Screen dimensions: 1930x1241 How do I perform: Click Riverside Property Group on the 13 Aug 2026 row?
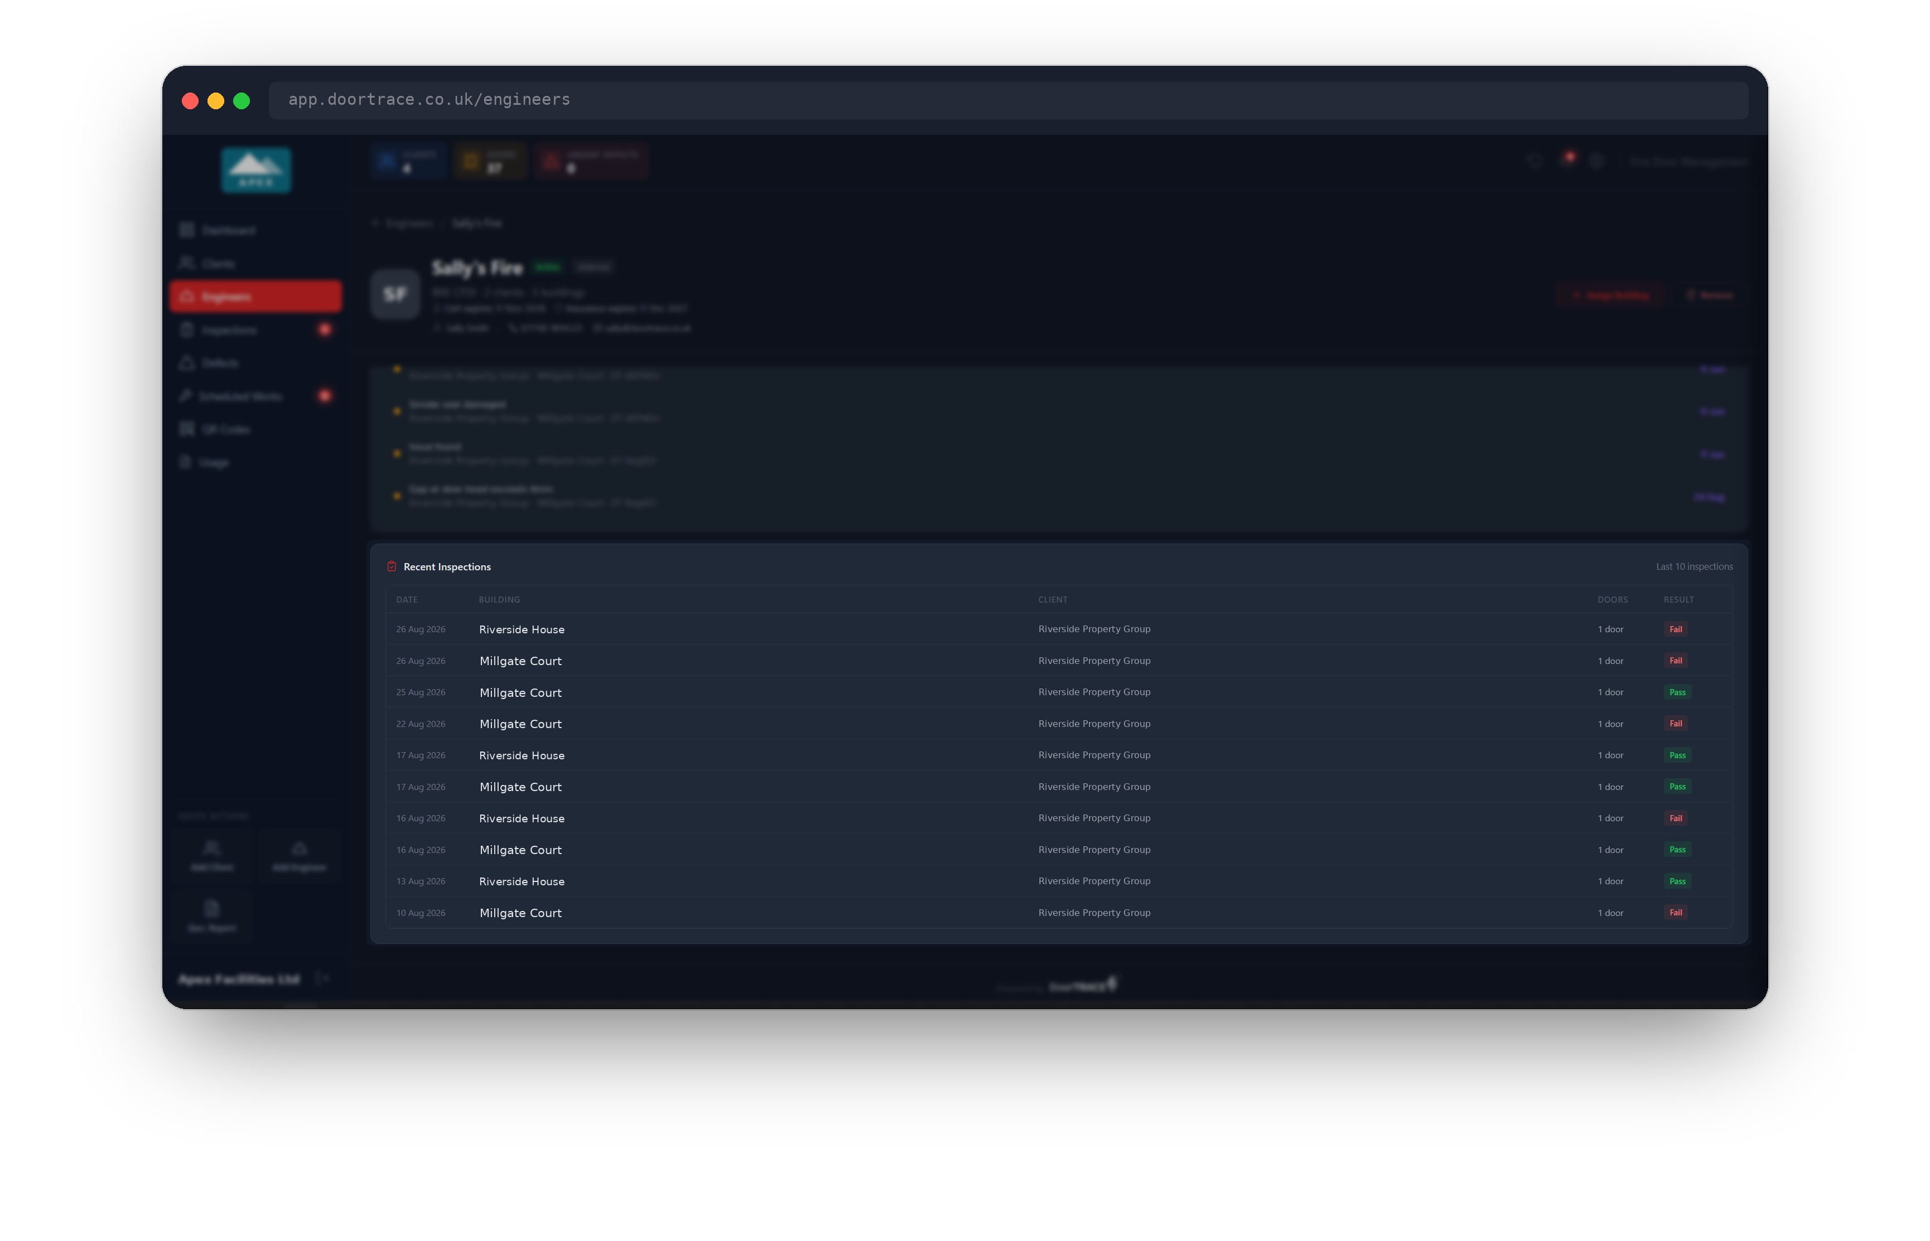coord(1094,881)
